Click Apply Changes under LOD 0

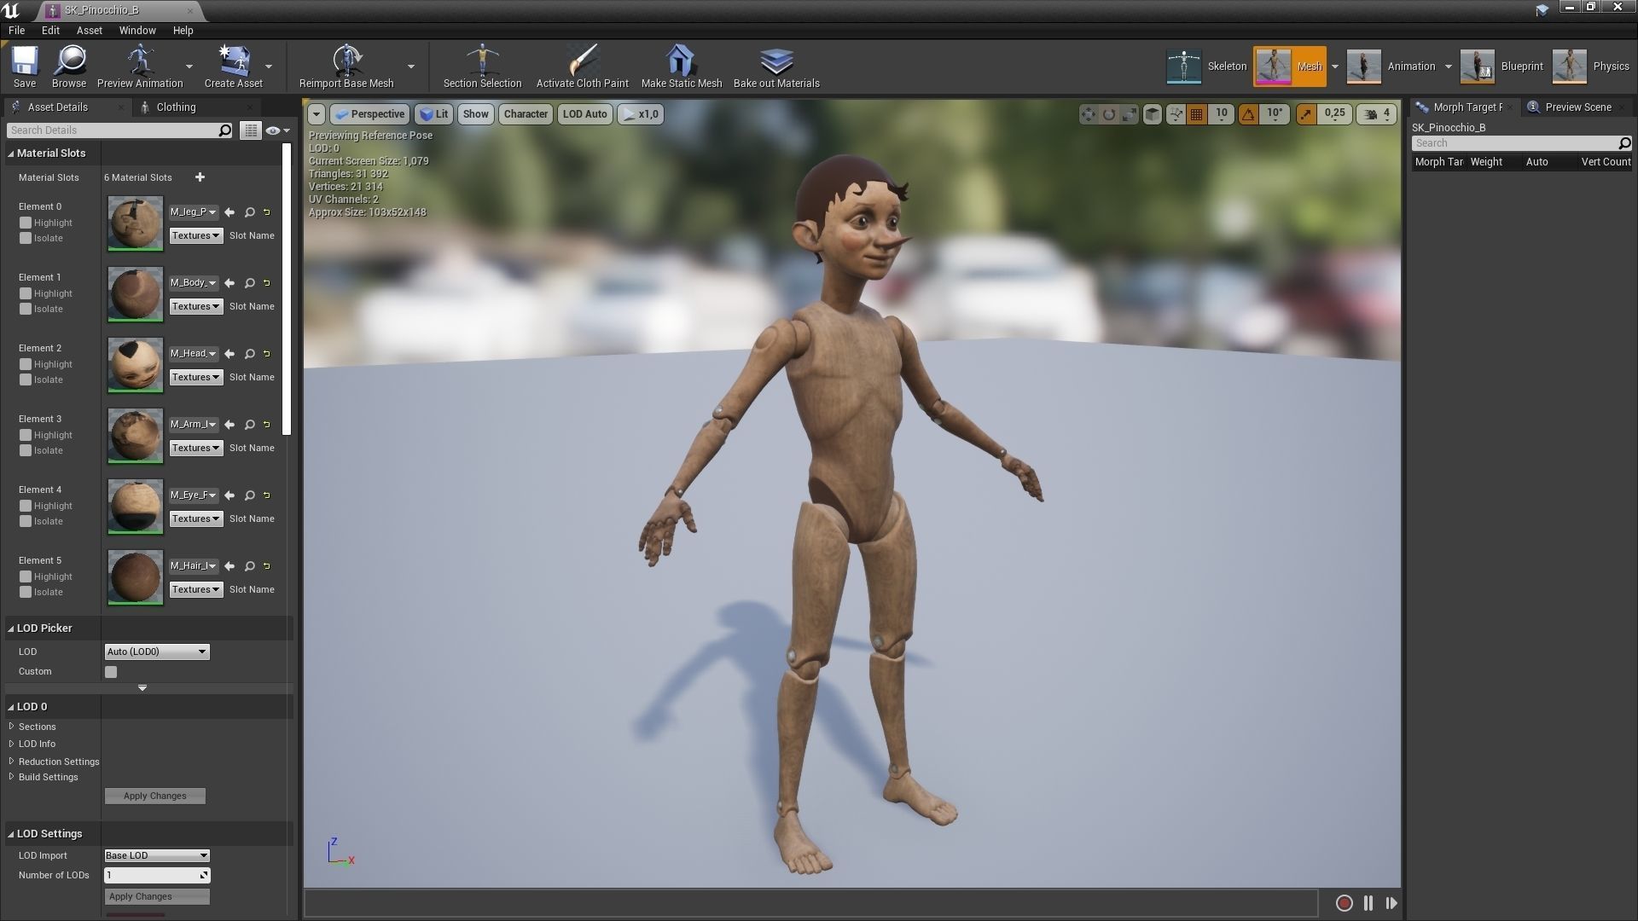[x=154, y=796]
